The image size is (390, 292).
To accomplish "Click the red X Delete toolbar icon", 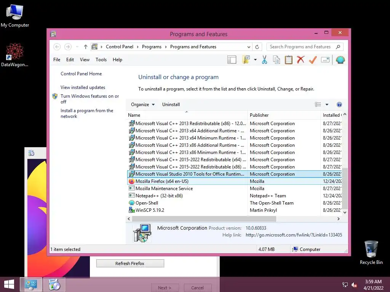I will (300, 60).
